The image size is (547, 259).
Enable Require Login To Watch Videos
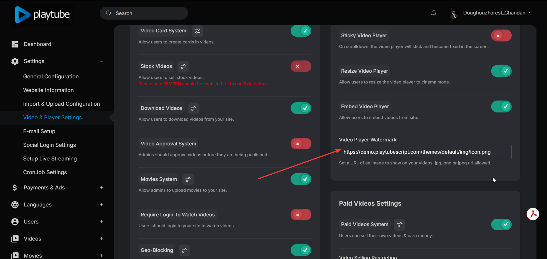point(301,215)
